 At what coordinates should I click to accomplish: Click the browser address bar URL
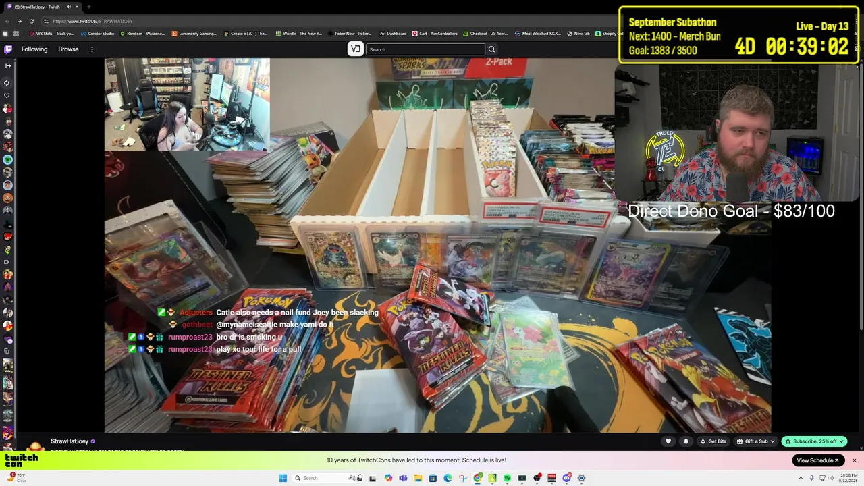pyautogui.click(x=92, y=21)
